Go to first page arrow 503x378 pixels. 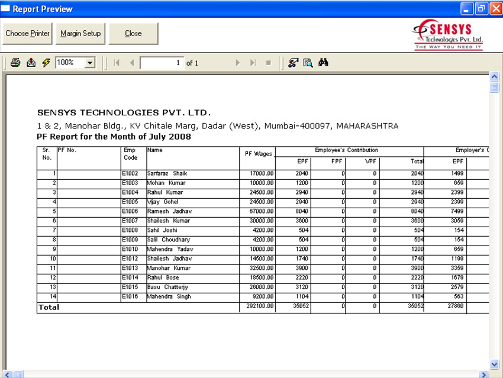117,63
